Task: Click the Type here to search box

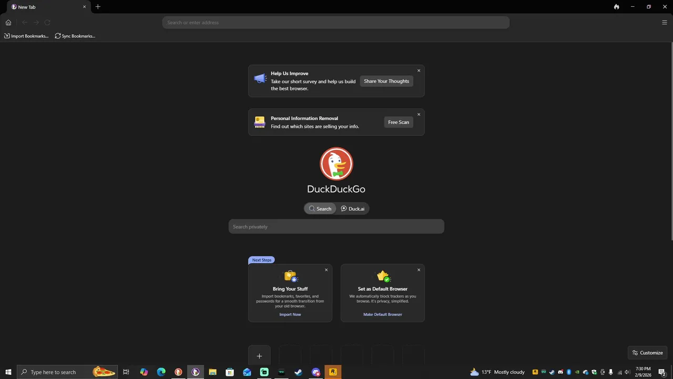Action: (x=67, y=372)
